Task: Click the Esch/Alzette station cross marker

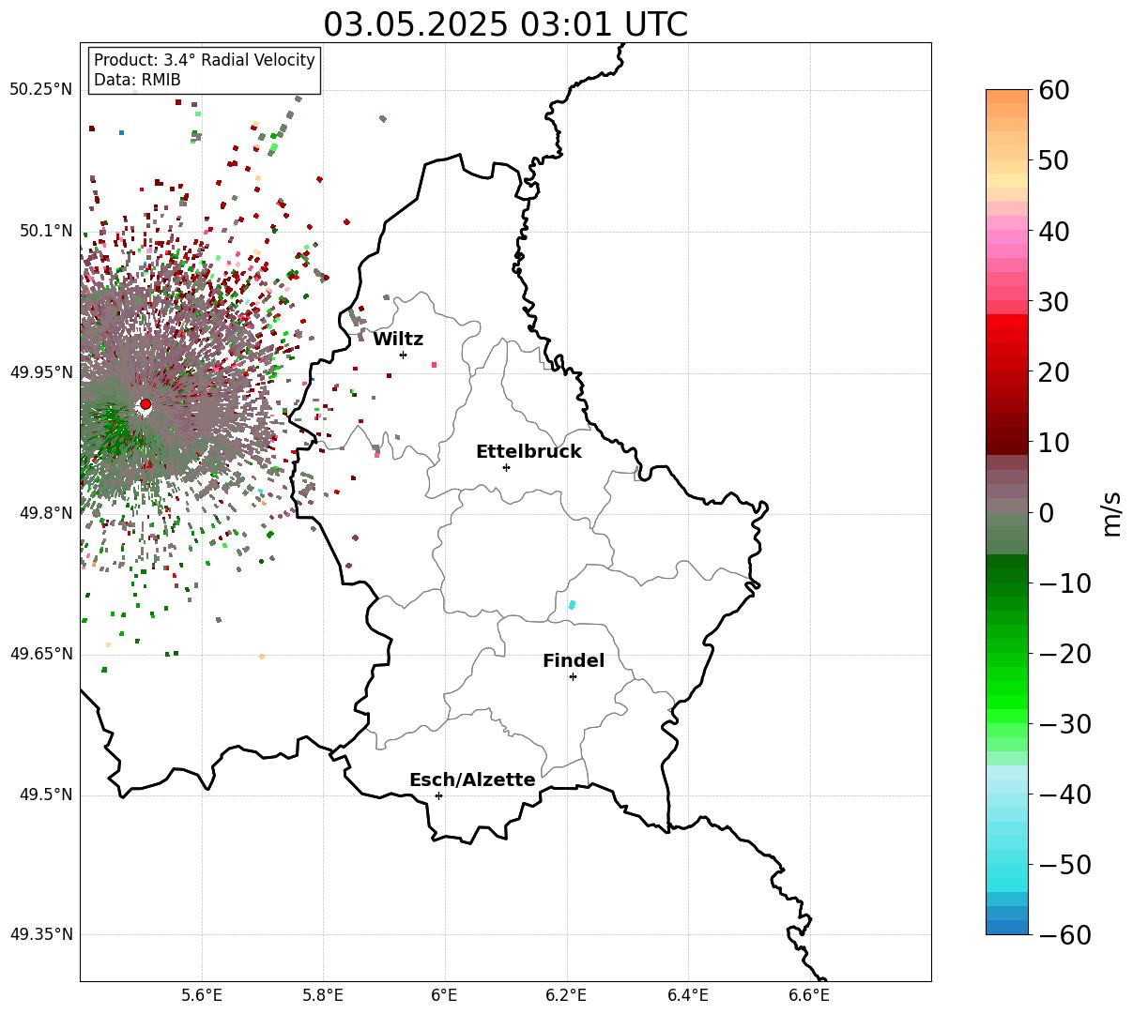Action: click(x=438, y=795)
